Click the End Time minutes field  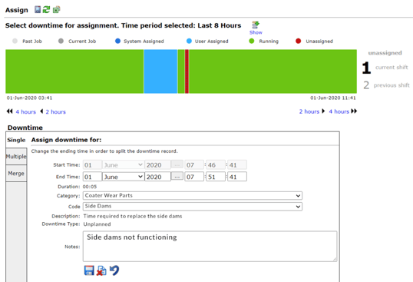pyautogui.click(x=216, y=177)
